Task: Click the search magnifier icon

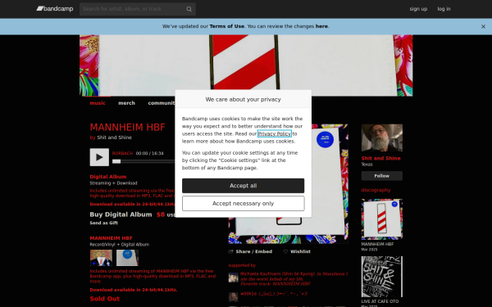Action: coord(189,9)
